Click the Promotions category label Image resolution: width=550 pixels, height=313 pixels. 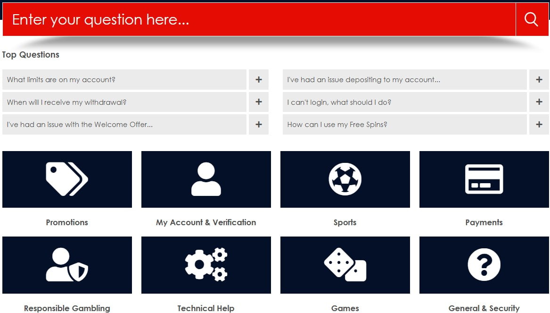point(67,222)
